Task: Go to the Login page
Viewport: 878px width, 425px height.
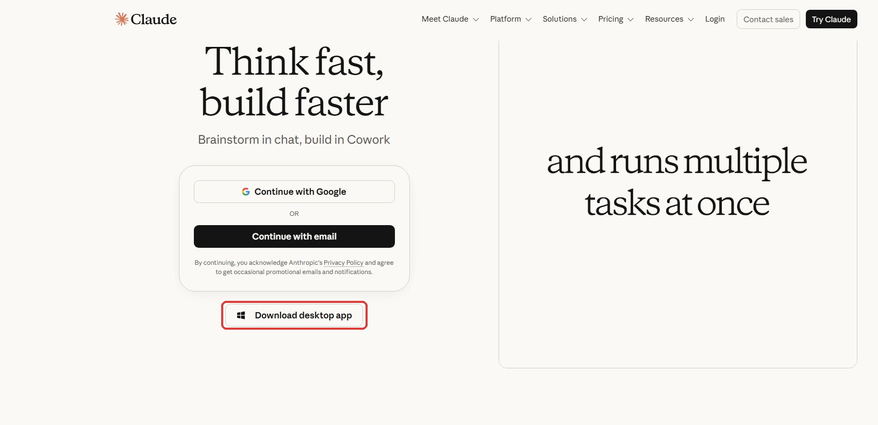Action: pos(715,19)
